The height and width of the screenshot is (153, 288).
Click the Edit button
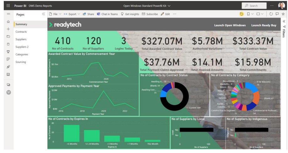[x=165, y=14]
